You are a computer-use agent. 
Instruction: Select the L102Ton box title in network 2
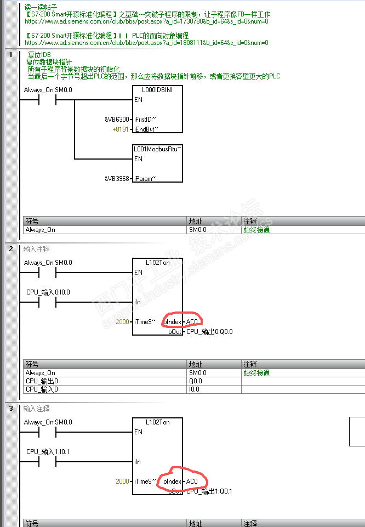tap(157, 263)
